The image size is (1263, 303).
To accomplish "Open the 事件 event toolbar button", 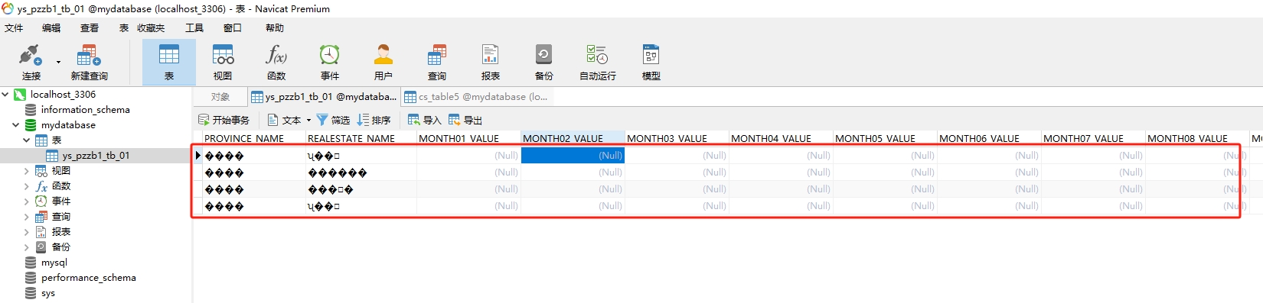I will coord(330,62).
